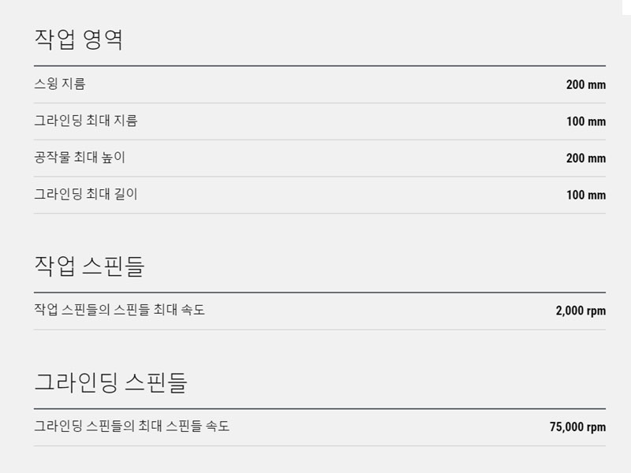
Task: Select the 스윙 지름 label
Action: (60, 84)
